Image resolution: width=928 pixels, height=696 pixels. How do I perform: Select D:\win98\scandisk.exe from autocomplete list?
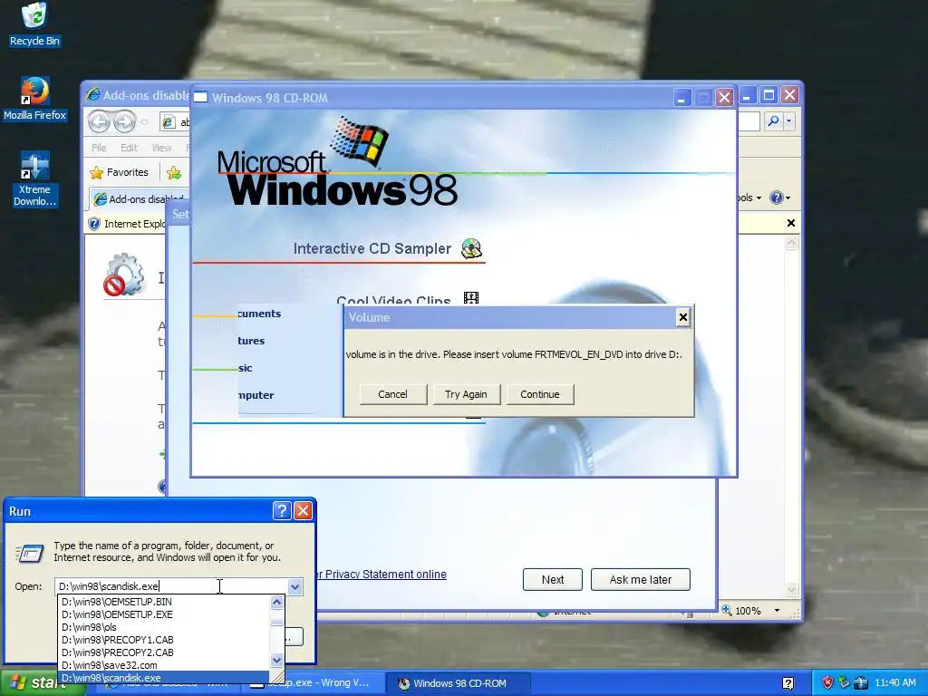tap(164, 678)
